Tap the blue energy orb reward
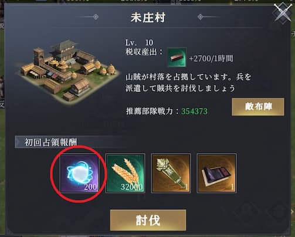Viewport: 295px width, 237px height. (x=79, y=173)
